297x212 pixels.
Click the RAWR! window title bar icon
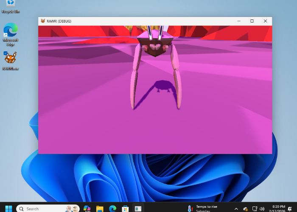pos(43,21)
